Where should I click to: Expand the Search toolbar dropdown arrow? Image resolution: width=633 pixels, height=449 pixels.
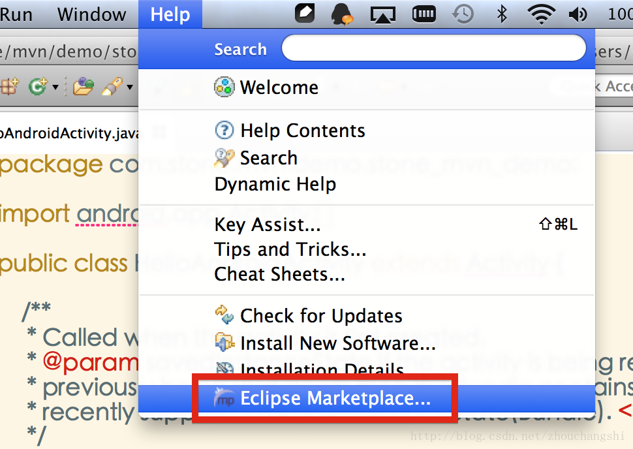click(130, 87)
